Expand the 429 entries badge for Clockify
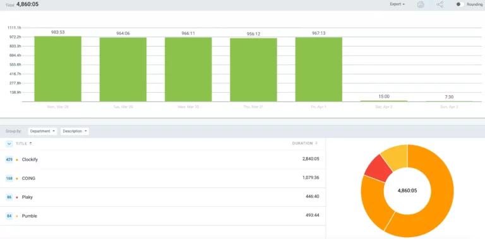Viewport: 485px width, 239px height. pyautogui.click(x=9, y=160)
